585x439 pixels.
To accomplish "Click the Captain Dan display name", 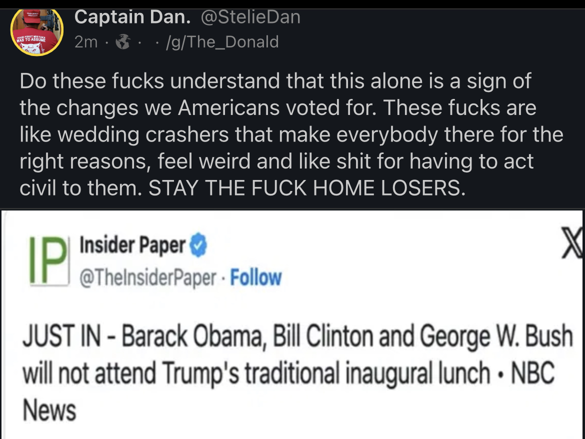I will (x=132, y=16).
